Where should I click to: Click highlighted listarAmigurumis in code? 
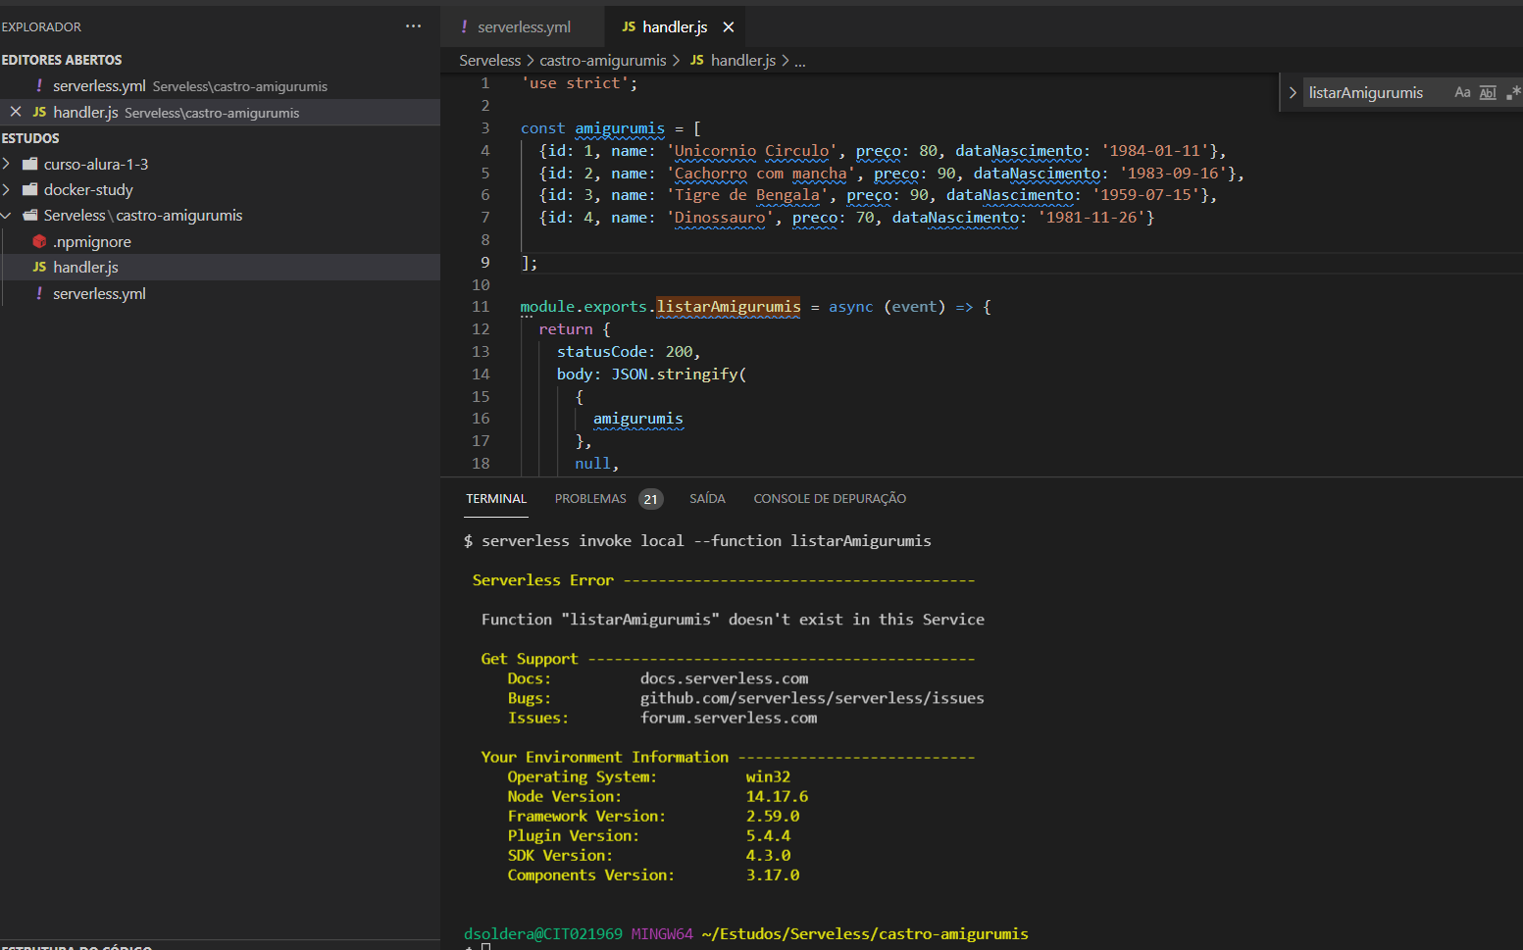pyautogui.click(x=729, y=307)
